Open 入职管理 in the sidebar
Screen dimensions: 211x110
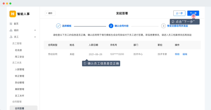[20, 69]
